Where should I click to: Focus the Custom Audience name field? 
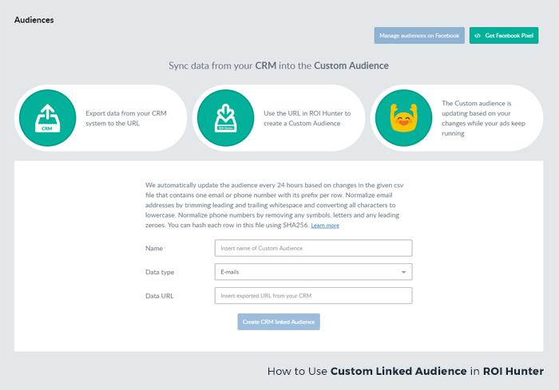pos(313,248)
